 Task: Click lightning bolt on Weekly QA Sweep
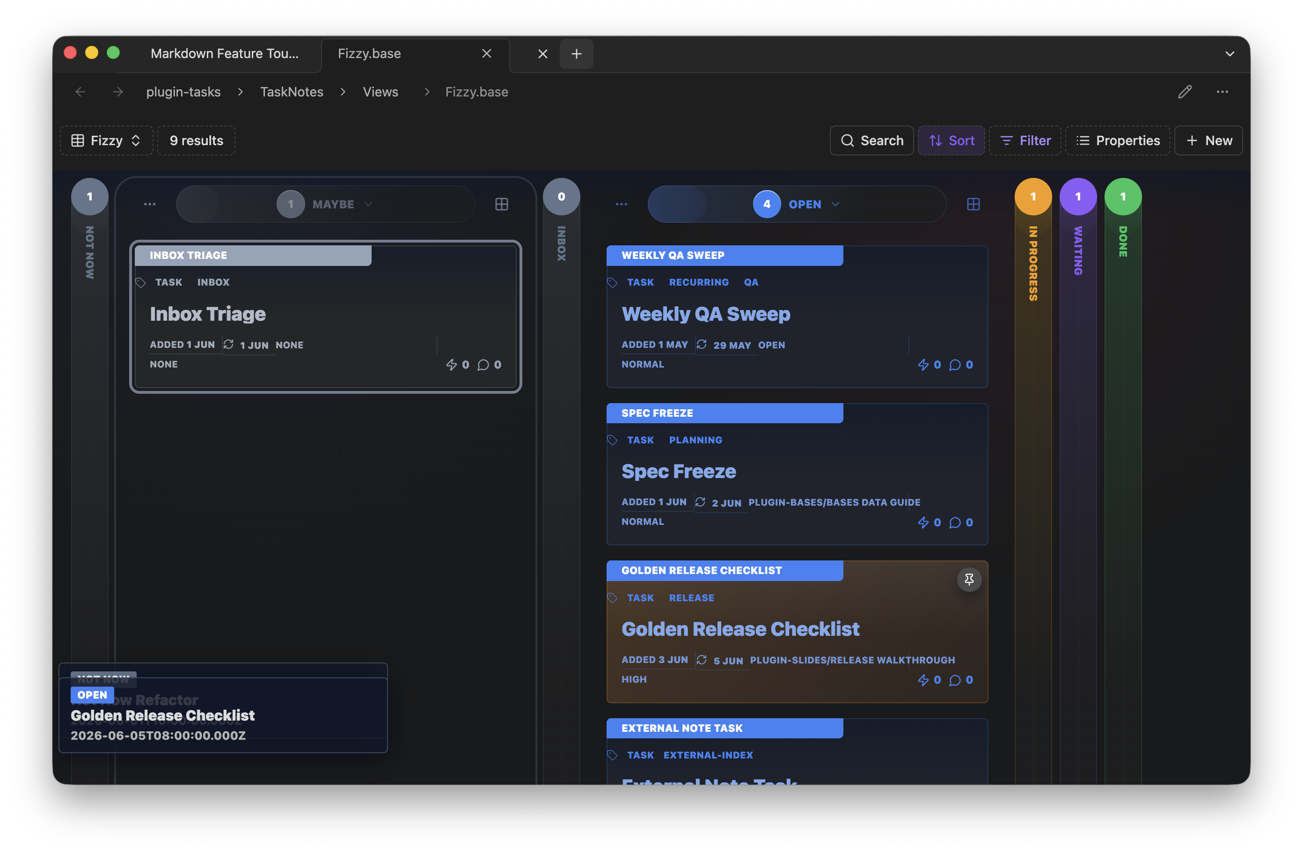(x=929, y=365)
